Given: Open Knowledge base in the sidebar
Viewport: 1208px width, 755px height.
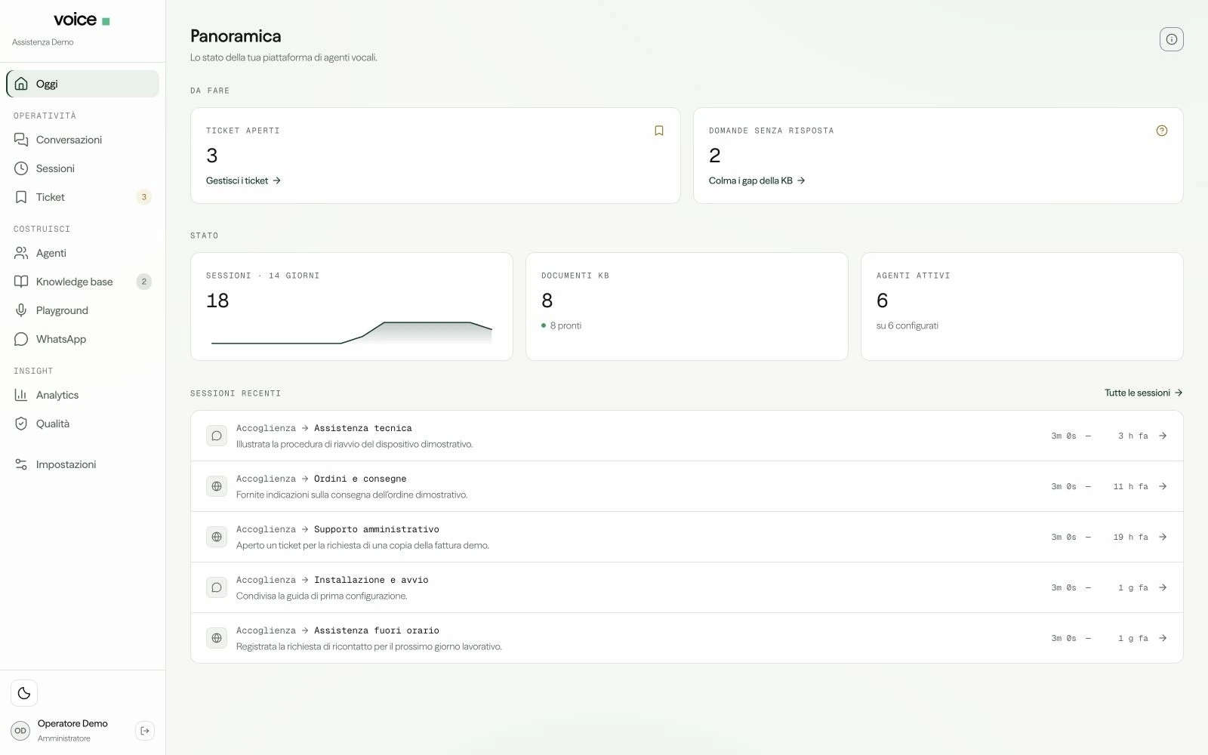Looking at the screenshot, I should [x=83, y=282].
